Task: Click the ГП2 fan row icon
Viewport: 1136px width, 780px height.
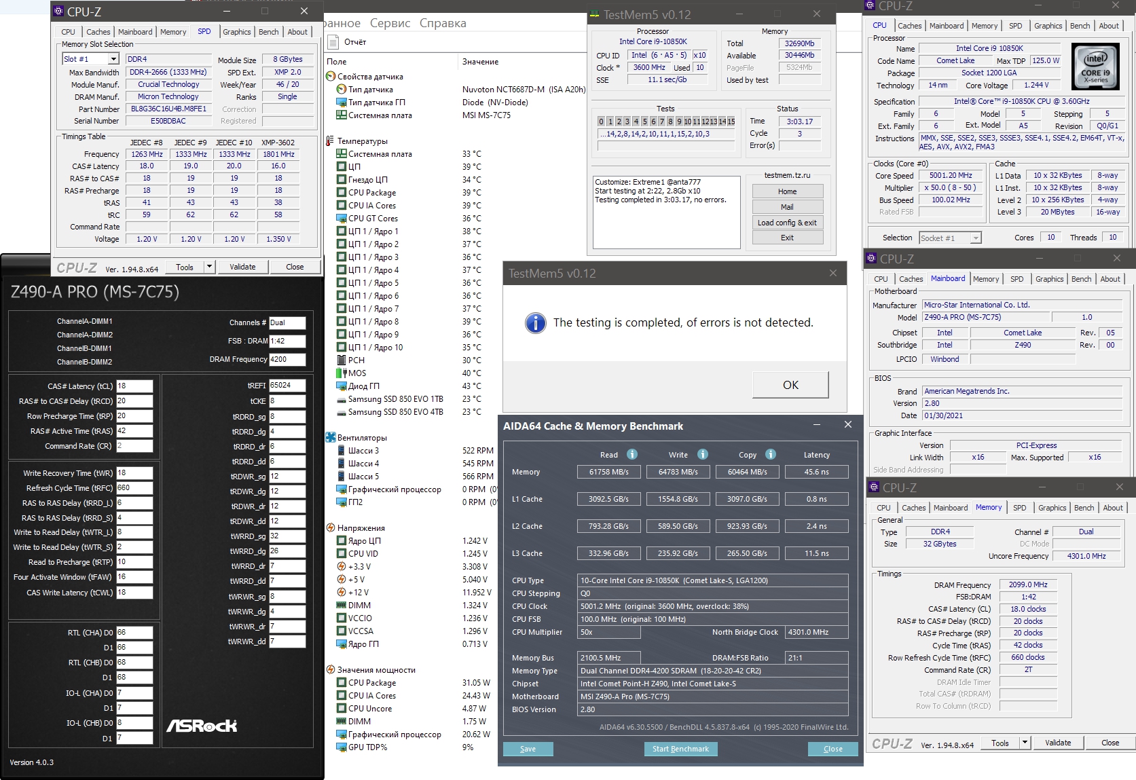Action: click(342, 502)
